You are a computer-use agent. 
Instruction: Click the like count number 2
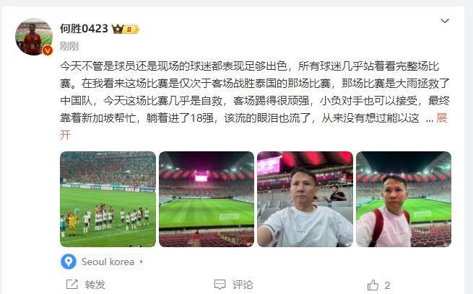(x=387, y=285)
